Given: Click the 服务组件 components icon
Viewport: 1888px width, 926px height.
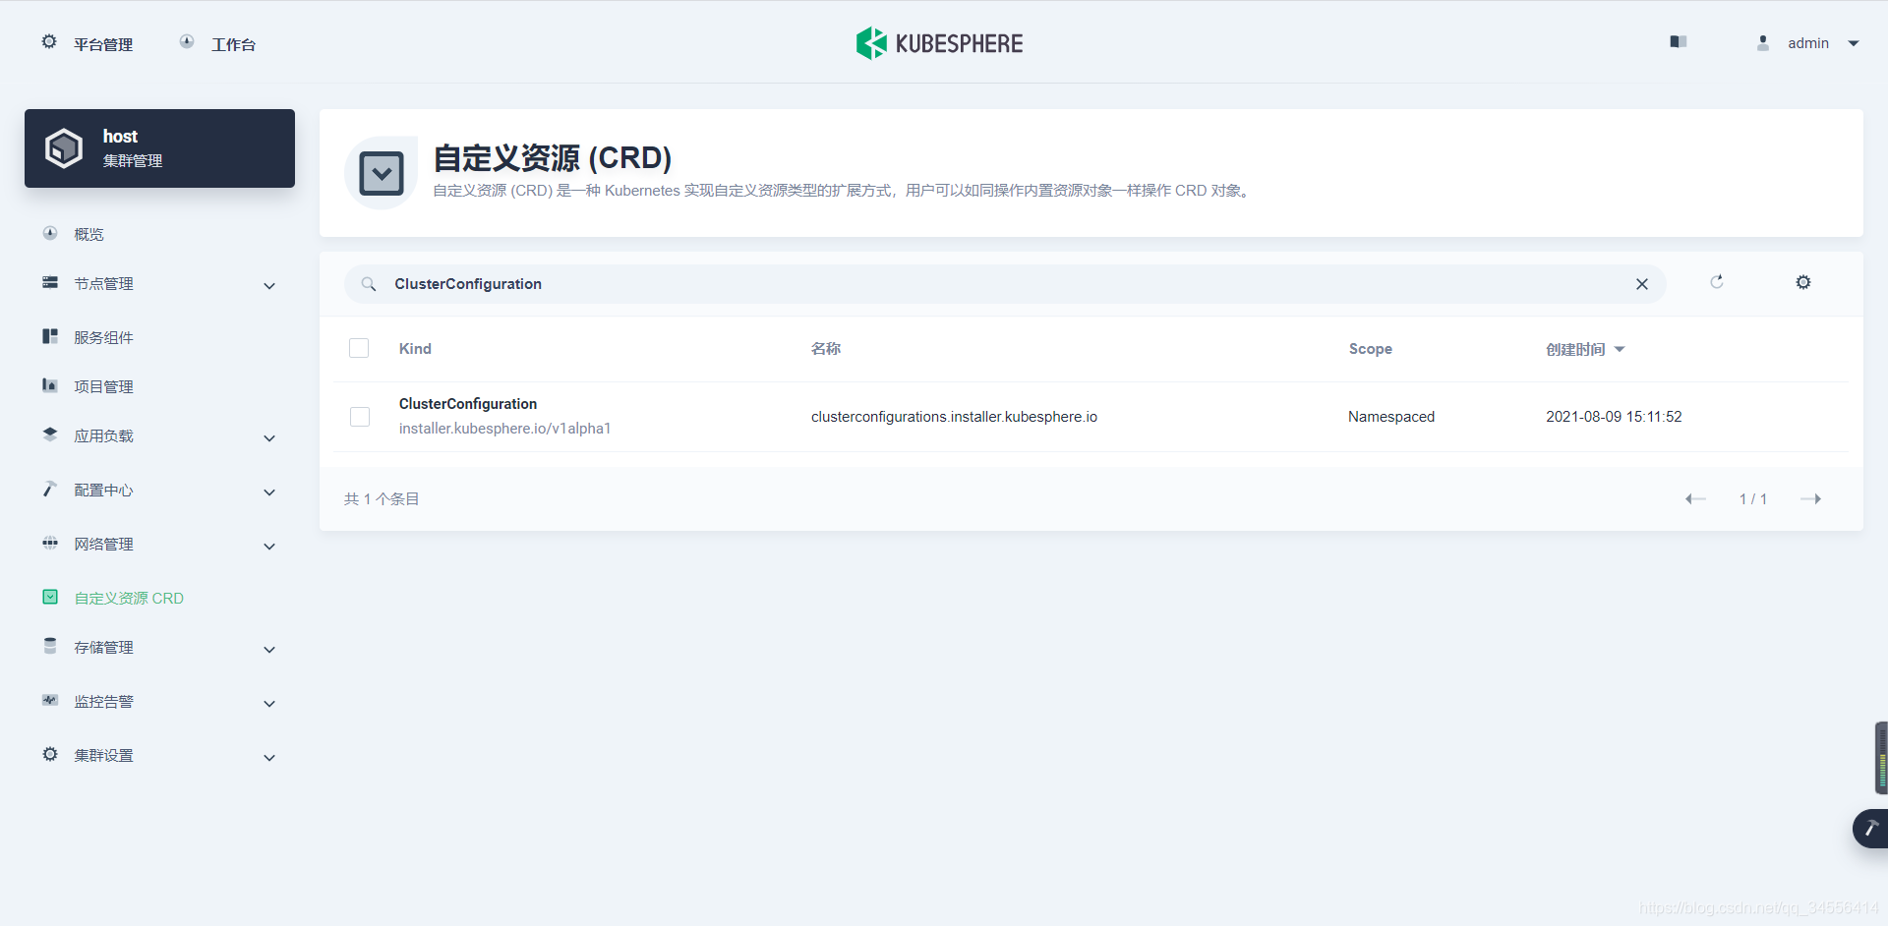Looking at the screenshot, I should point(50,337).
